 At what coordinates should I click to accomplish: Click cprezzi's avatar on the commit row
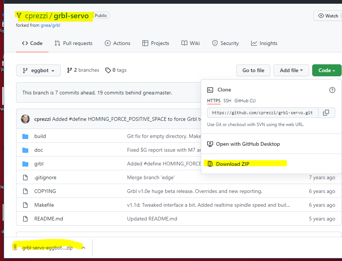click(x=25, y=119)
